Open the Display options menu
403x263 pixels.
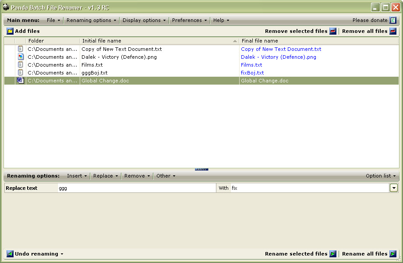point(144,20)
